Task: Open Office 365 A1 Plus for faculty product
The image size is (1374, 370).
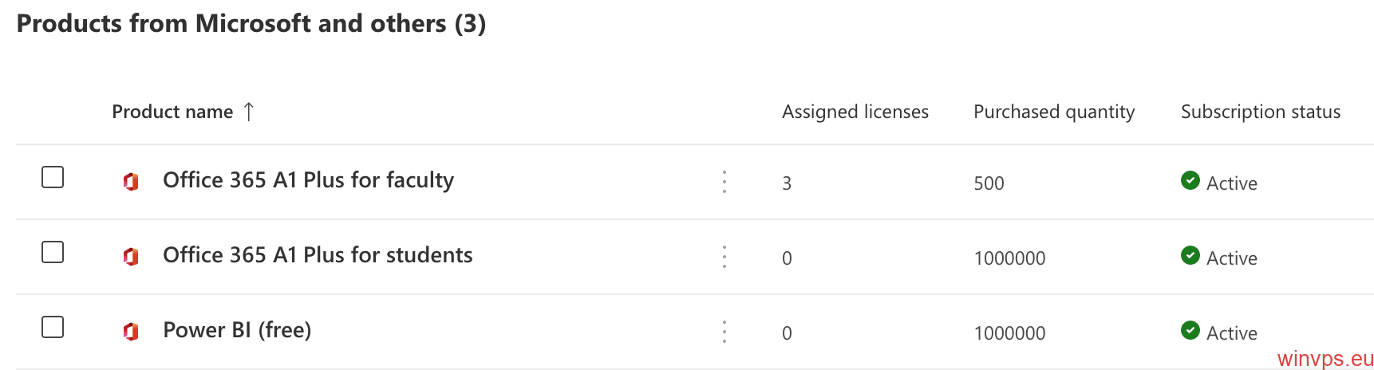Action: click(x=308, y=180)
